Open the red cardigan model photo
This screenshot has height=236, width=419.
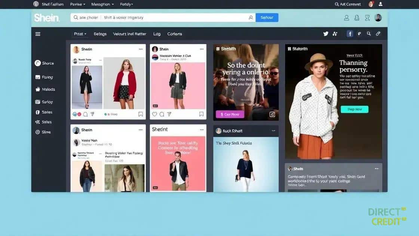pos(124,83)
